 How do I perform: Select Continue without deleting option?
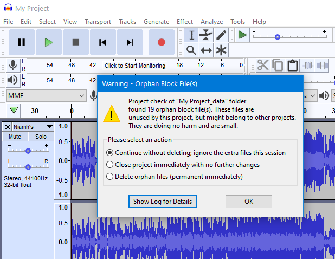[196, 153]
